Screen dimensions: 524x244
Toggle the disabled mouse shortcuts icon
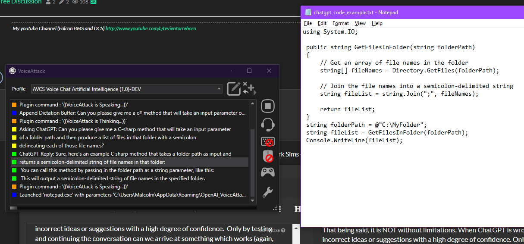268,156
